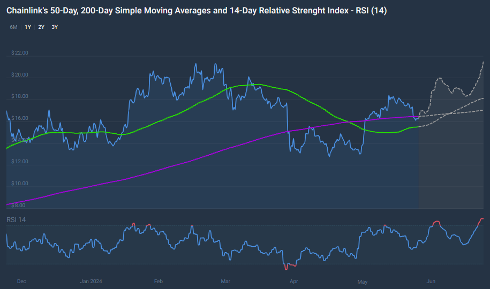Select the 2Y time range button
The image size is (490, 289).
(x=41, y=27)
